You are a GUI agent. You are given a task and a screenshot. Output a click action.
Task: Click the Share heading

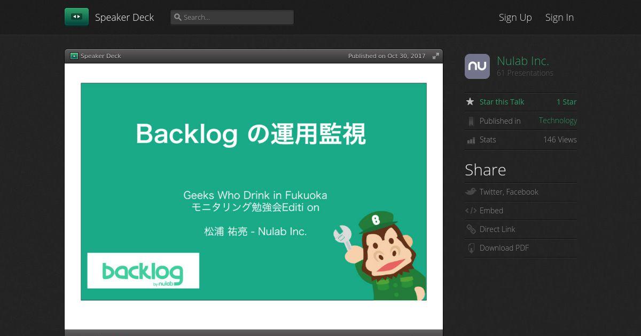[x=485, y=170]
